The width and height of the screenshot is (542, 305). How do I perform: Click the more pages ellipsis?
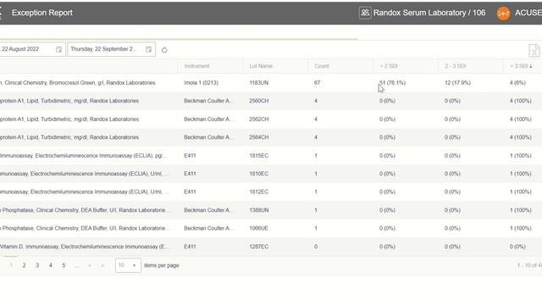(x=77, y=265)
